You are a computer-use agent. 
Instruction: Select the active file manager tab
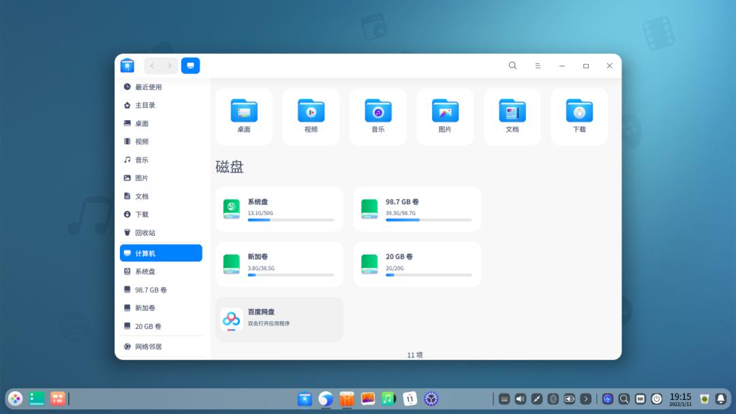[190, 65]
